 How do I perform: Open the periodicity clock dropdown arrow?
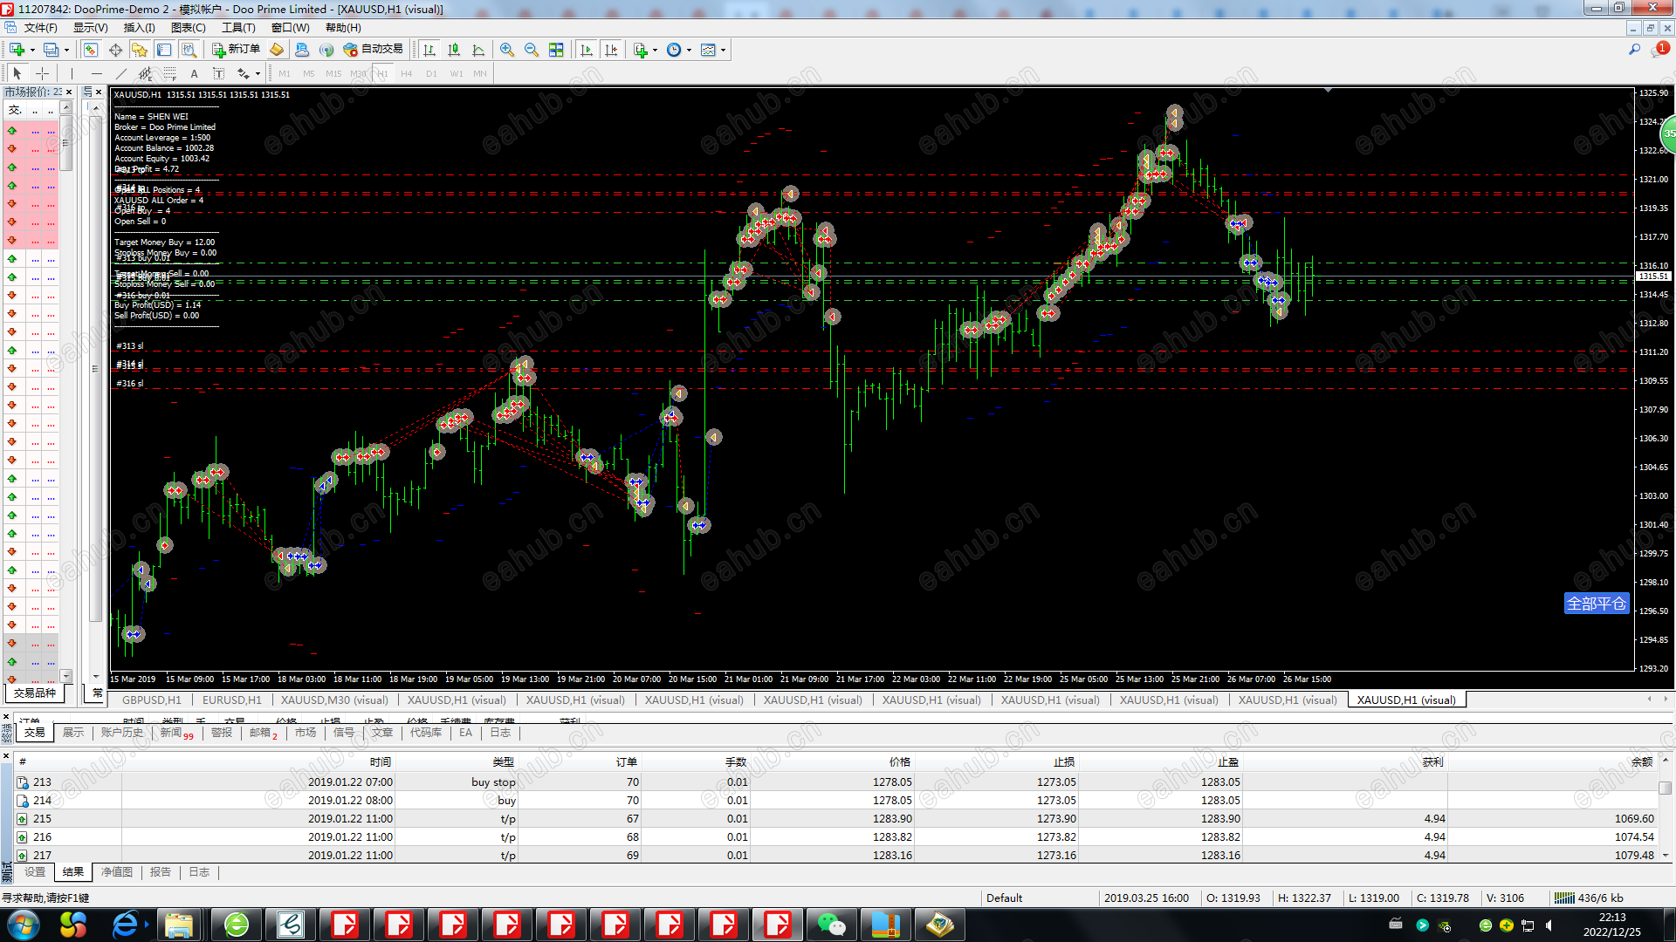click(x=689, y=50)
